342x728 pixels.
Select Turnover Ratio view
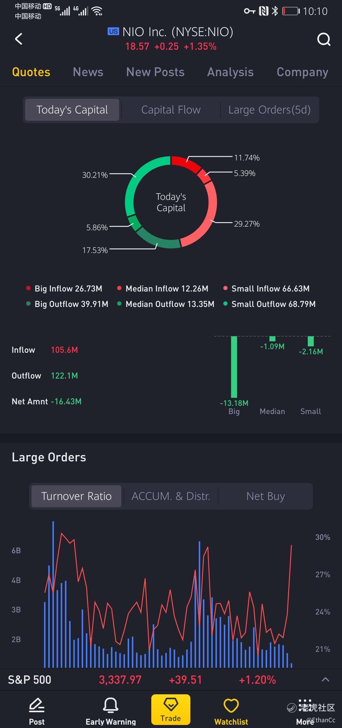coord(76,496)
